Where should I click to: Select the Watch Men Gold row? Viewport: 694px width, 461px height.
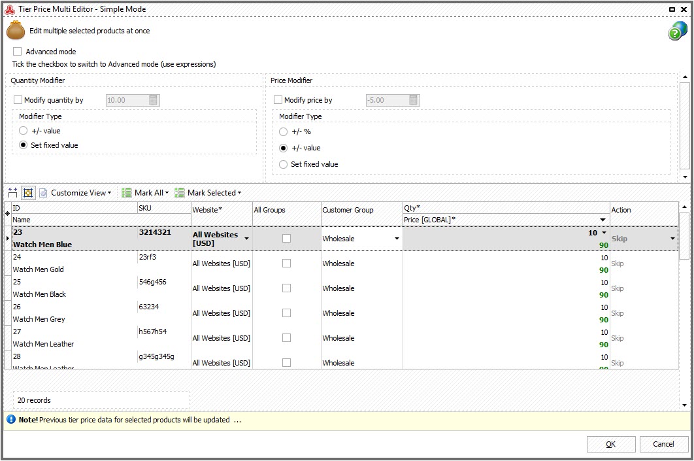click(345, 263)
